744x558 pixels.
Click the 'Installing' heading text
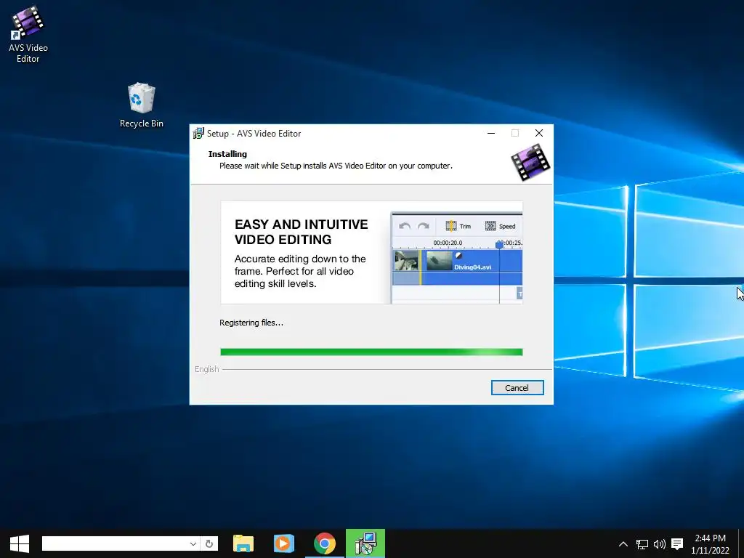[x=227, y=154]
